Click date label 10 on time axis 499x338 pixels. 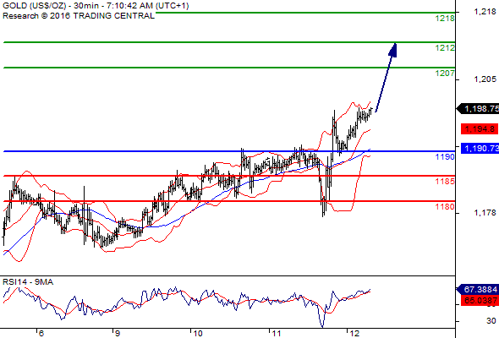coord(198,334)
